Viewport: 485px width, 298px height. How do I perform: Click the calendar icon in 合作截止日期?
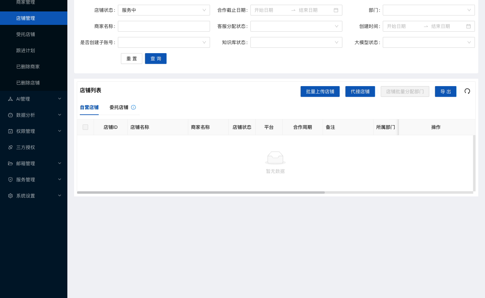tap(336, 10)
